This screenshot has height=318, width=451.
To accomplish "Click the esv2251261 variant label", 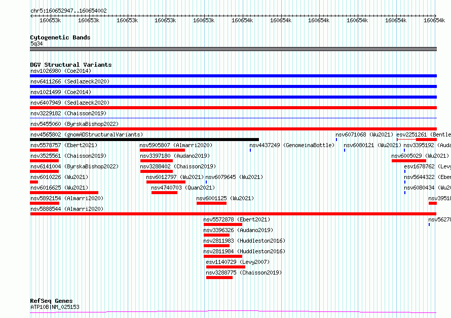I will 424,134.
